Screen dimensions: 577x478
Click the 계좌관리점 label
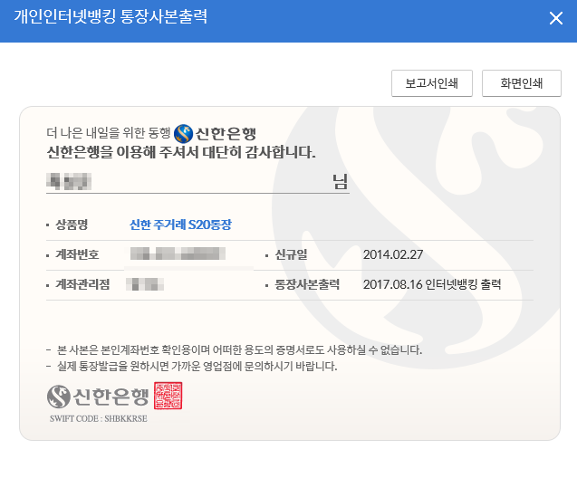pos(82,284)
